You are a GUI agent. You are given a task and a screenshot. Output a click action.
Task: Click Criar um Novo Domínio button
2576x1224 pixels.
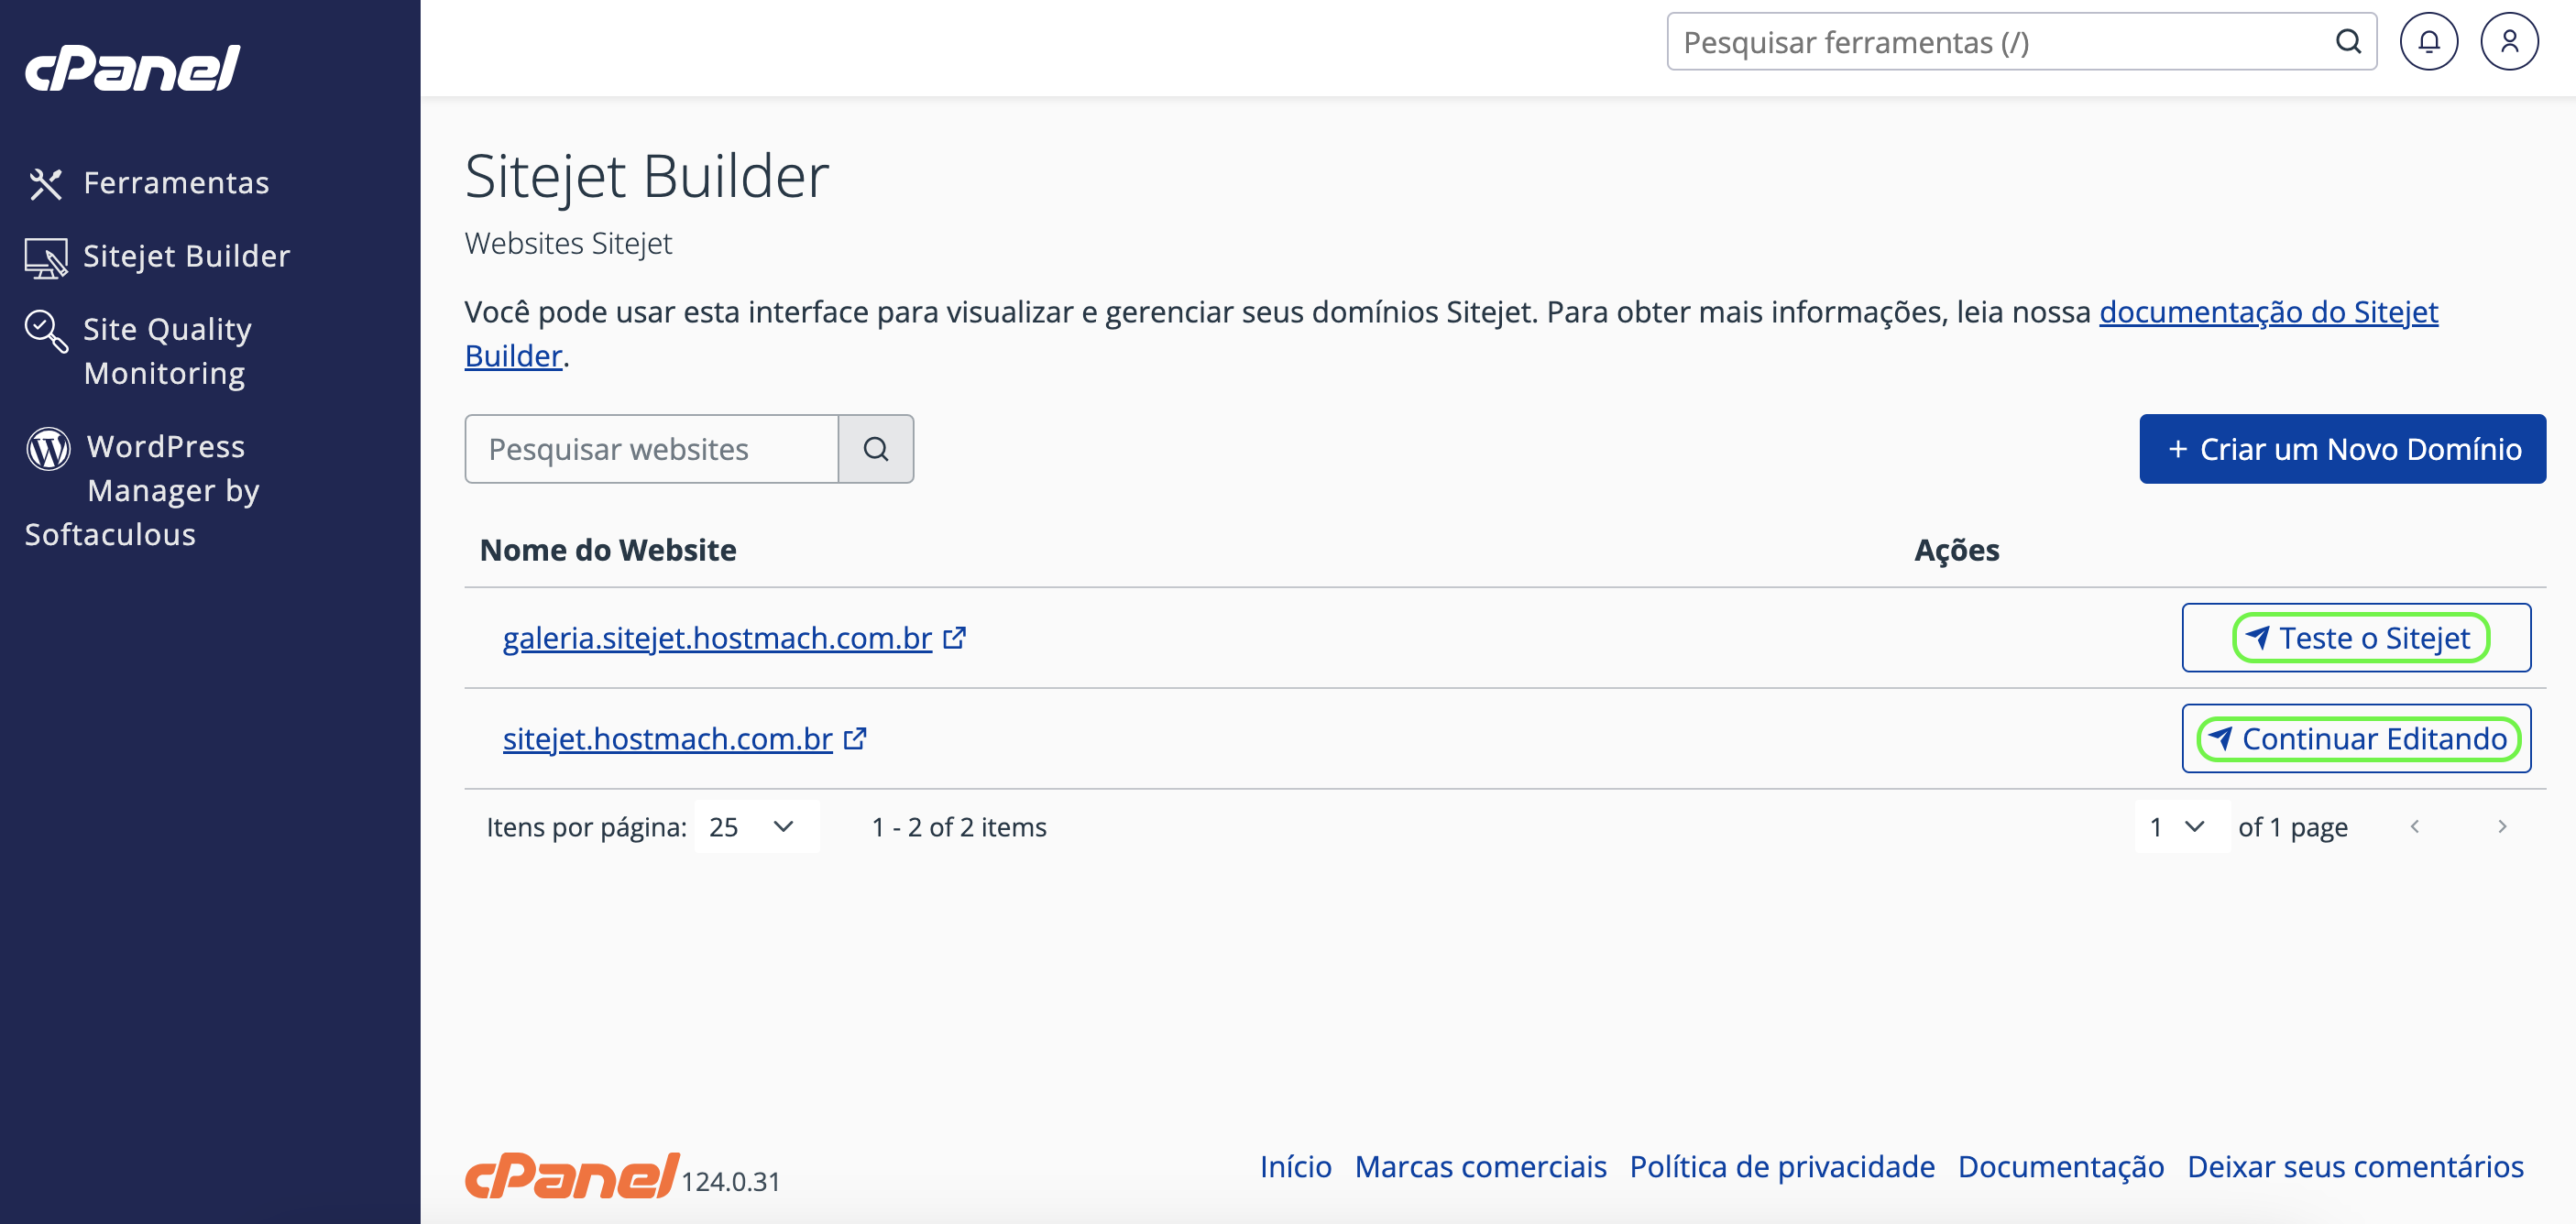[2343, 449]
